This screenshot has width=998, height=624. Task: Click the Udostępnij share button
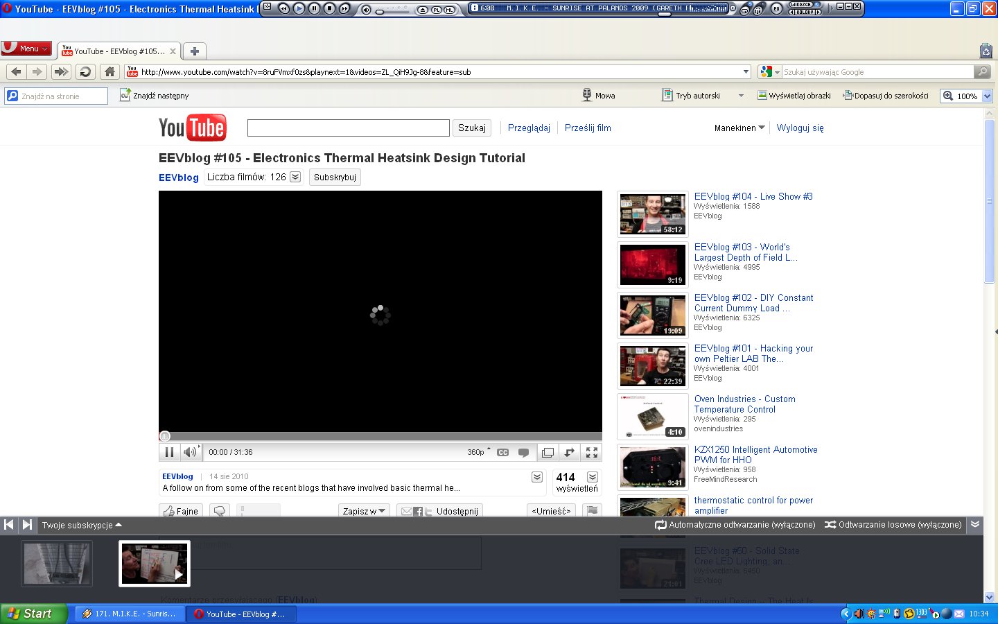440,511
